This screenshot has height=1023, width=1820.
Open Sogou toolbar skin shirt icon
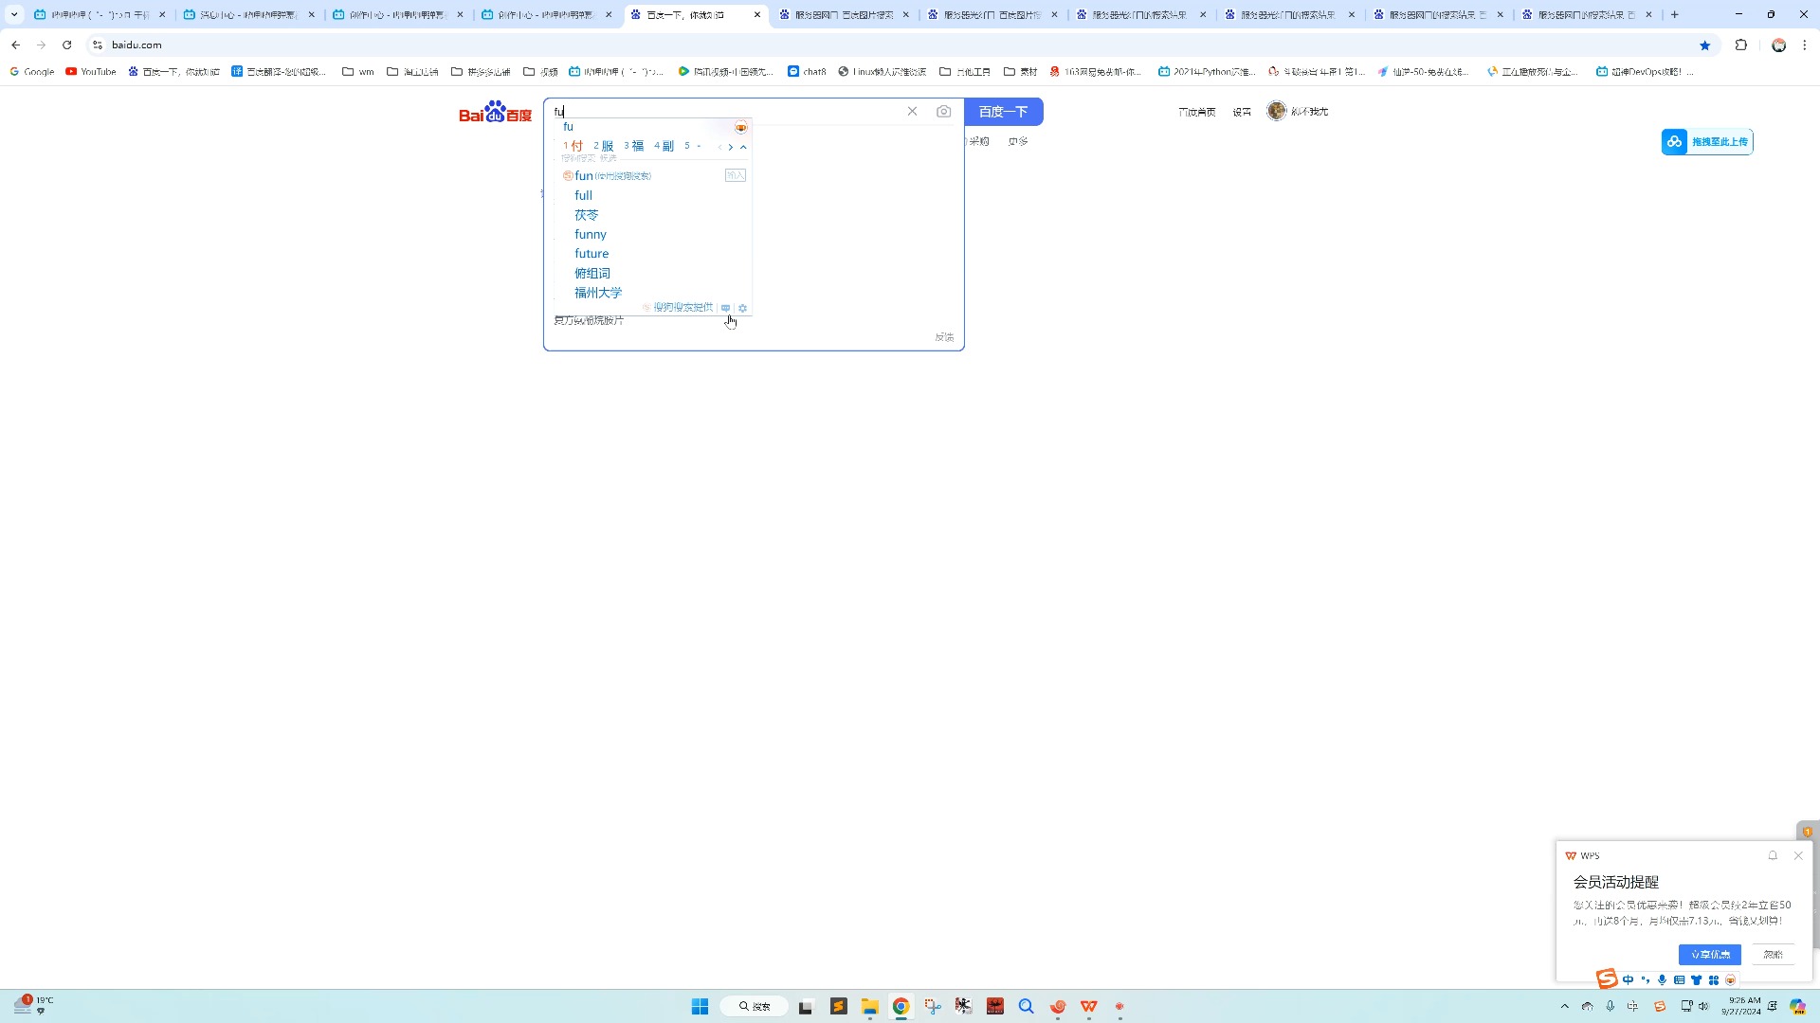click(x=1696, y=980)
